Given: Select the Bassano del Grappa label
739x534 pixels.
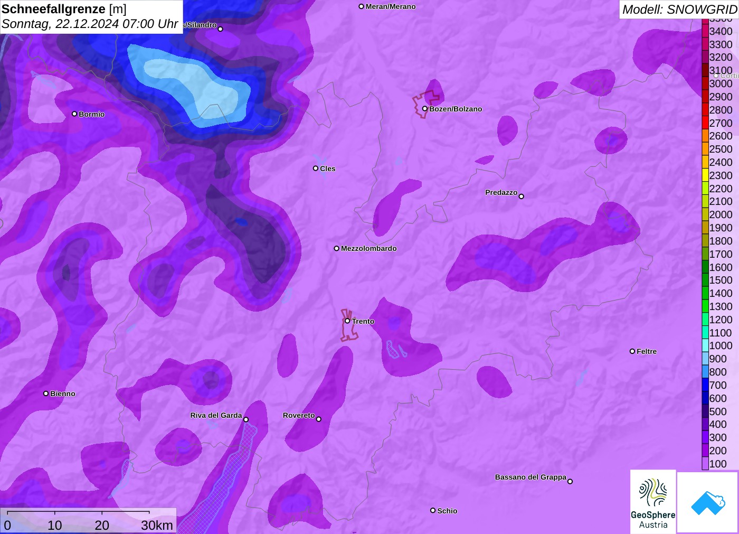Looking at the screenshot, I should point(530,477).
